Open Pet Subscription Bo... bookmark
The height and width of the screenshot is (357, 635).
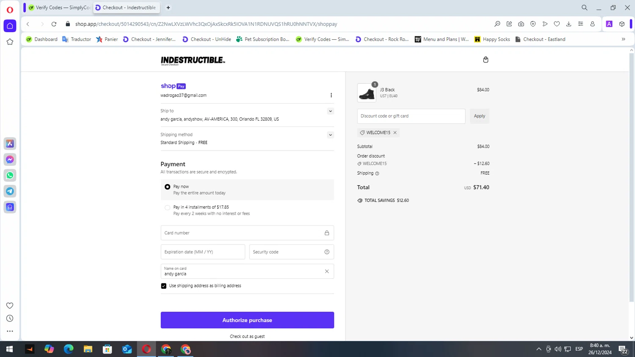(263, 39)
